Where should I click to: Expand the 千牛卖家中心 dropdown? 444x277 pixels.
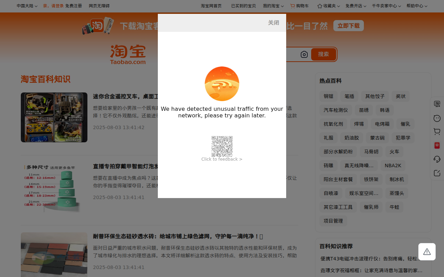pos(385,6)
